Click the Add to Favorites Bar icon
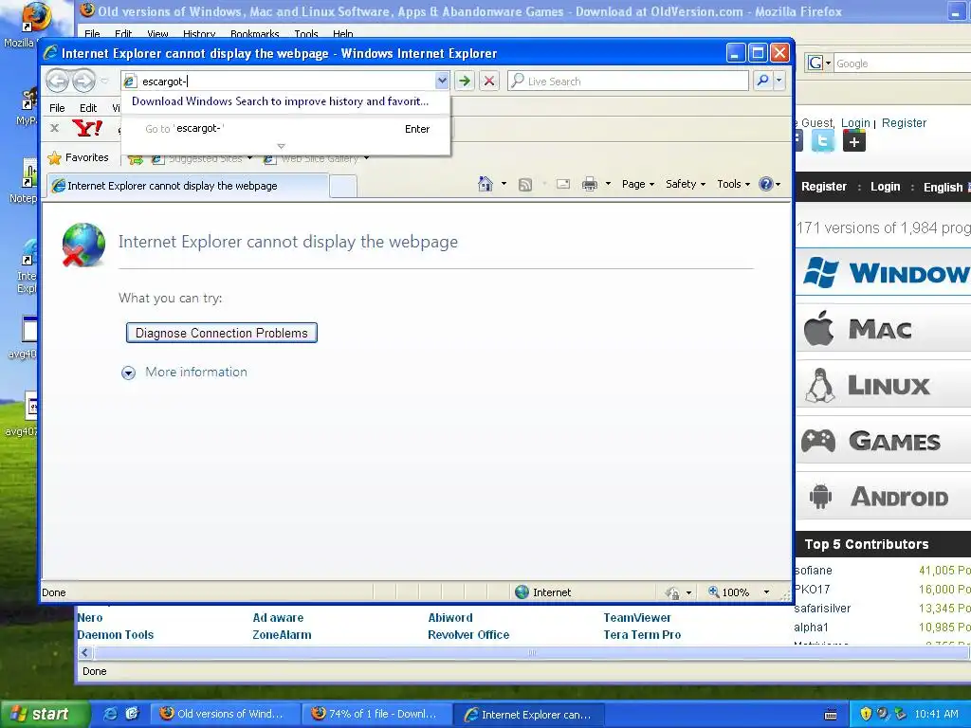This screenshot has width=971, height=728. [x=135, y=159]
